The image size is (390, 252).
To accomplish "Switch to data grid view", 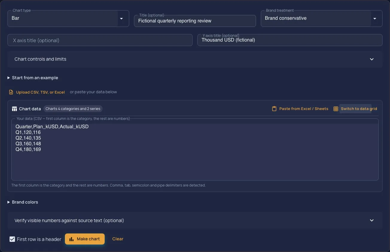I will pos(355,109).
